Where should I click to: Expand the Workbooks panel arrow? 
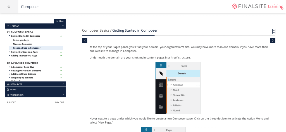click(x=63, y=95)
